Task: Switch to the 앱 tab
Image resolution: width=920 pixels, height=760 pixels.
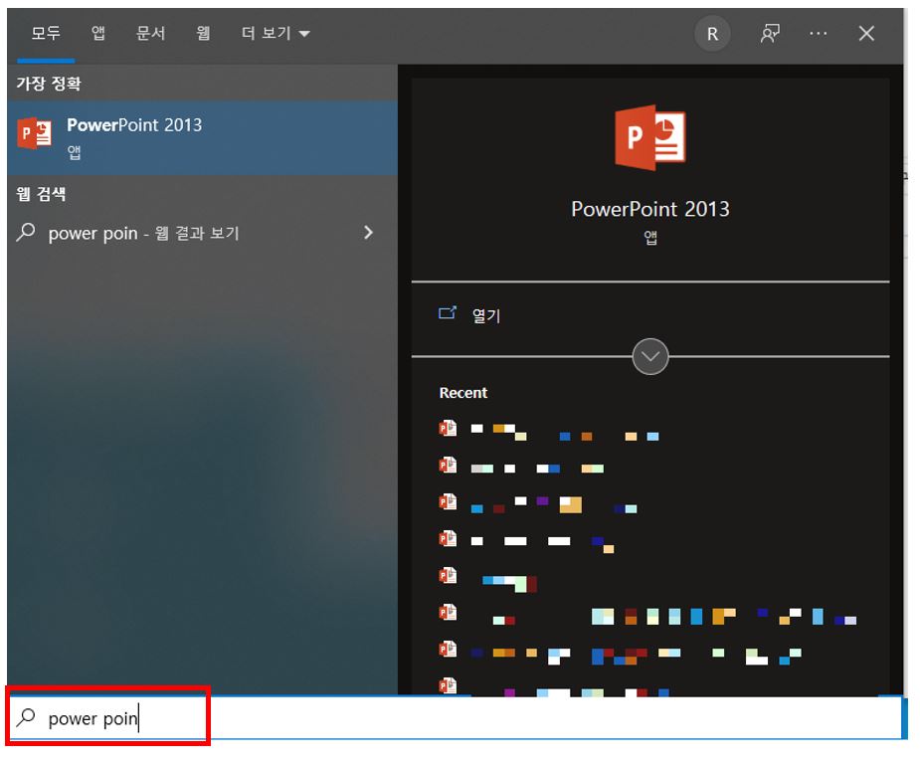Action: click(x=98, y=33)
